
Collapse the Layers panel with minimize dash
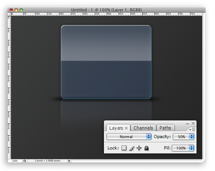click(187, 124)
